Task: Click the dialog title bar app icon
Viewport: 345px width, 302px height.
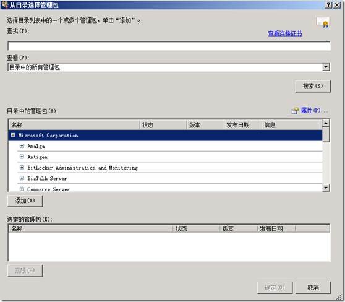Action: pyautogui.click(x=5, y=4)
